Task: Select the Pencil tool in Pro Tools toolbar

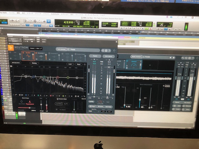Action: pos(49,21)
